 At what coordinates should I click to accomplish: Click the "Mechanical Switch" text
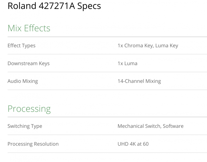point(139,126)
